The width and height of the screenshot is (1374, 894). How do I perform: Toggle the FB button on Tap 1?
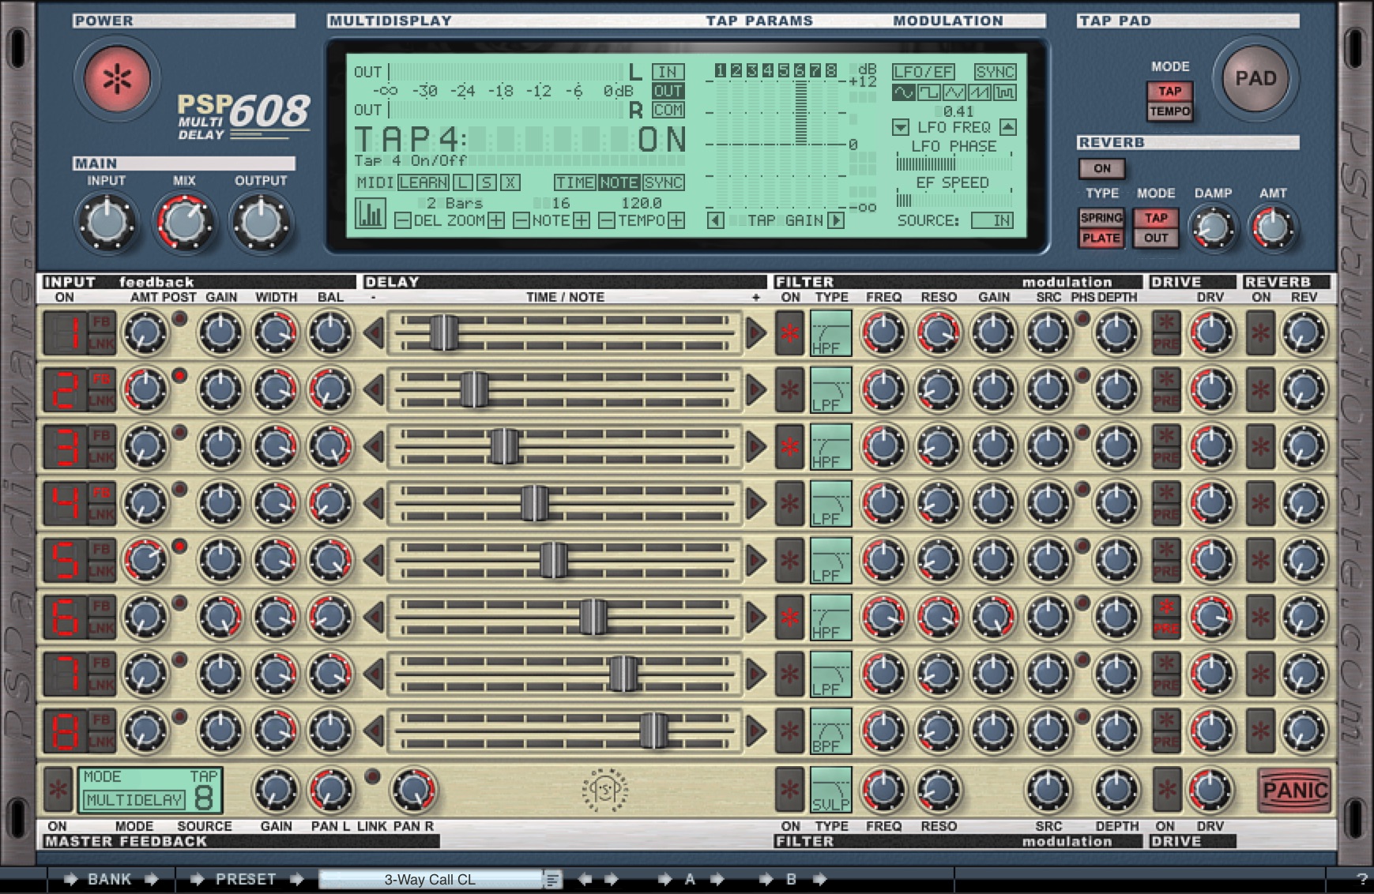click(x=101, y=322)
